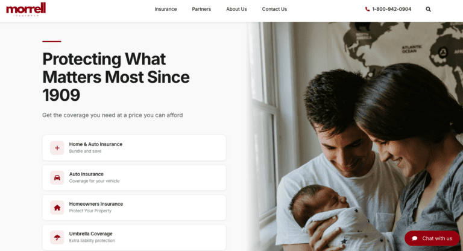
Task: Click the chat bubble icon
Action: (415, 238)
